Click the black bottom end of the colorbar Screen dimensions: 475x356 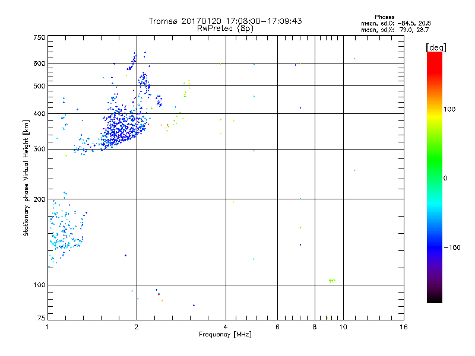click(435, 298)
